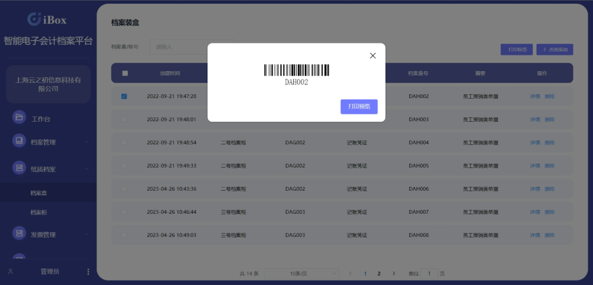The width and height of the screenshot is (593, 285).
Task: Check the row created 2023-04-26 10:46:44
Action: click(124, 212)
